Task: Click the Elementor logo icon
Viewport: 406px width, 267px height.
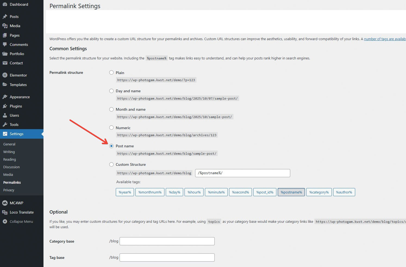Action: pyautogui.click(x=5, y=75)
